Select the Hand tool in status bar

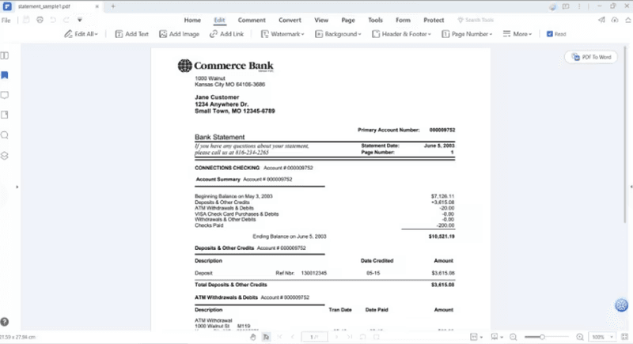coord(253,337)
